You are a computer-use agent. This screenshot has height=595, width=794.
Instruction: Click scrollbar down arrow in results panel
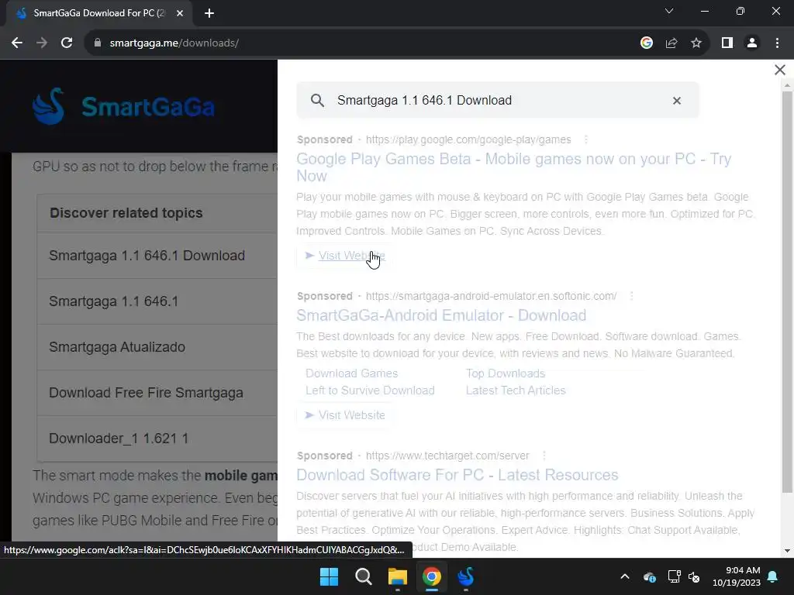pyautogui.click(x=787, y=551)
